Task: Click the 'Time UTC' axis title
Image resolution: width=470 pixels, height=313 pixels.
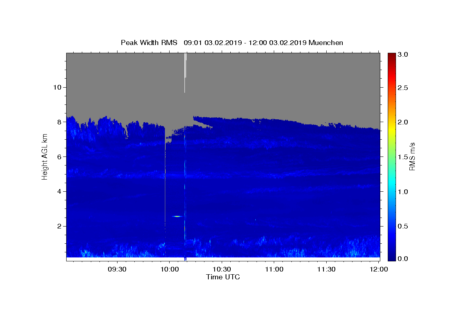Action: pos(223,277)
